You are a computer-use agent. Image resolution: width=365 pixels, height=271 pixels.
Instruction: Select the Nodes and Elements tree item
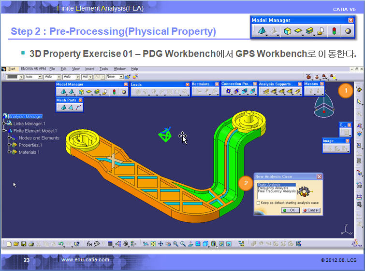tap(39, 138)
